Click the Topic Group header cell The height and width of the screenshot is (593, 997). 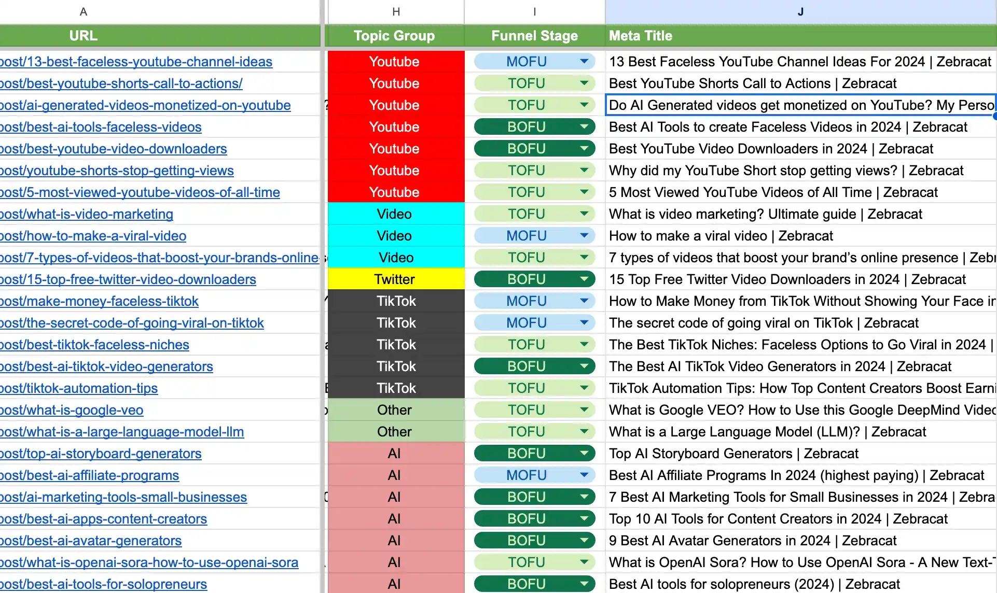coord(394,36)
